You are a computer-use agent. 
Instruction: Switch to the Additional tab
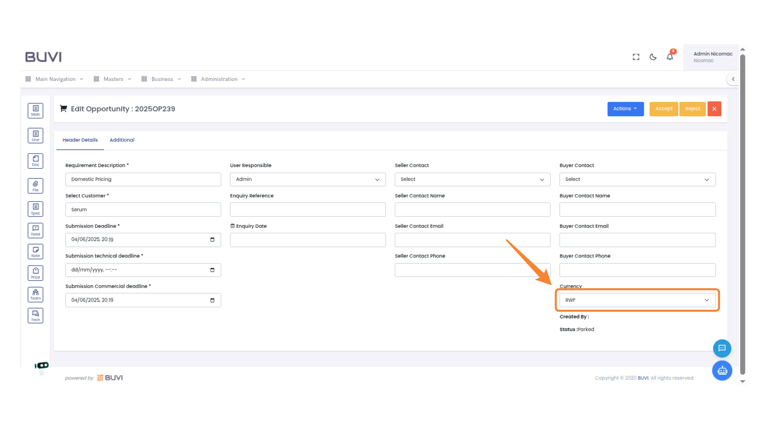[122, 140]
